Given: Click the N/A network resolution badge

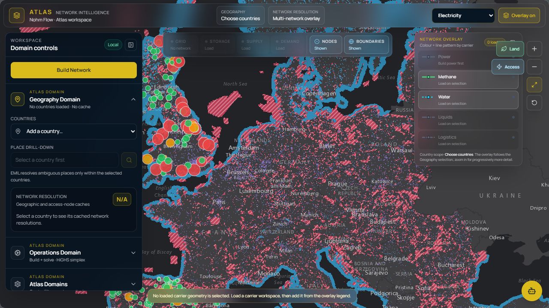Looking at the screenshot, I should tap(122, 199).
